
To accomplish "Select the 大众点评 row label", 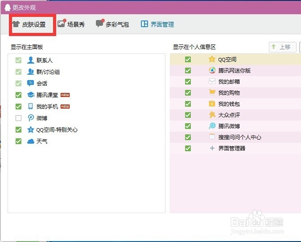I will [229, 115].
